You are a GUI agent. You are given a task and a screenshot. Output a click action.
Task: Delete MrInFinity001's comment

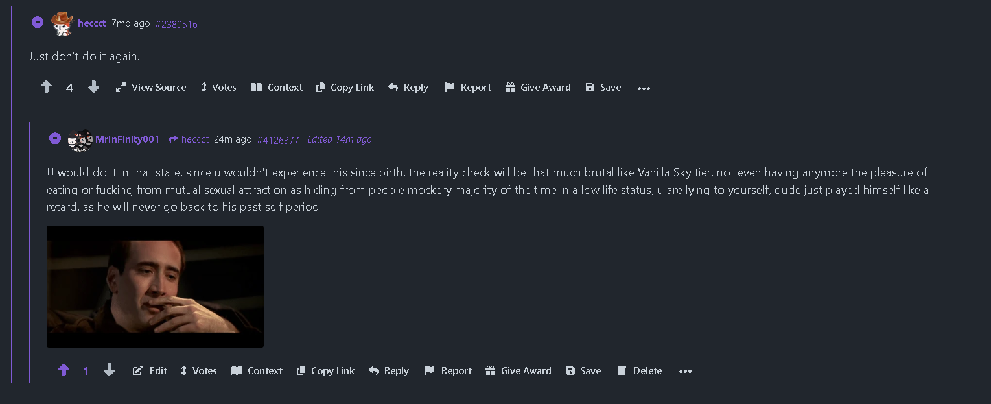pos(639,371)
